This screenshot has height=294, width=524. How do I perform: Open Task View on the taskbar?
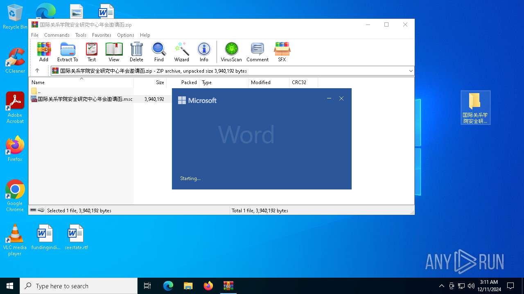(x=147, y=286)
